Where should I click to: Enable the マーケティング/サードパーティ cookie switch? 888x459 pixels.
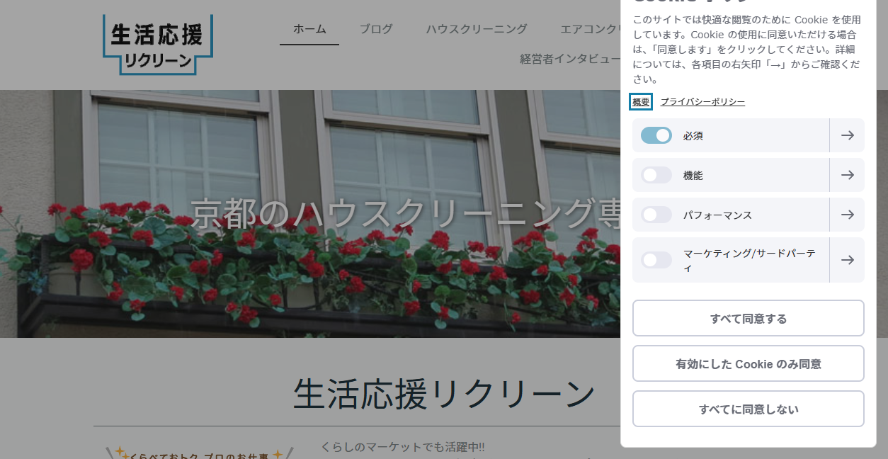pyautogui.click(x=656, y=260)
